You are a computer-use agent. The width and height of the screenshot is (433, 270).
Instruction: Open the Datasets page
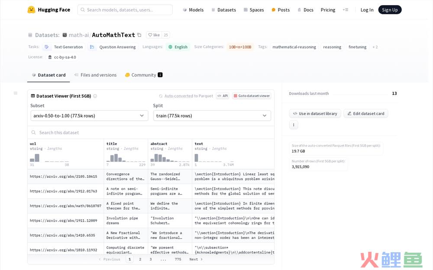point(223,10)
